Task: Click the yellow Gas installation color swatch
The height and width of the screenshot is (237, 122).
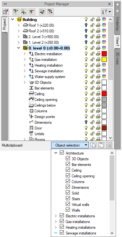Action: (x=104, y=60)
